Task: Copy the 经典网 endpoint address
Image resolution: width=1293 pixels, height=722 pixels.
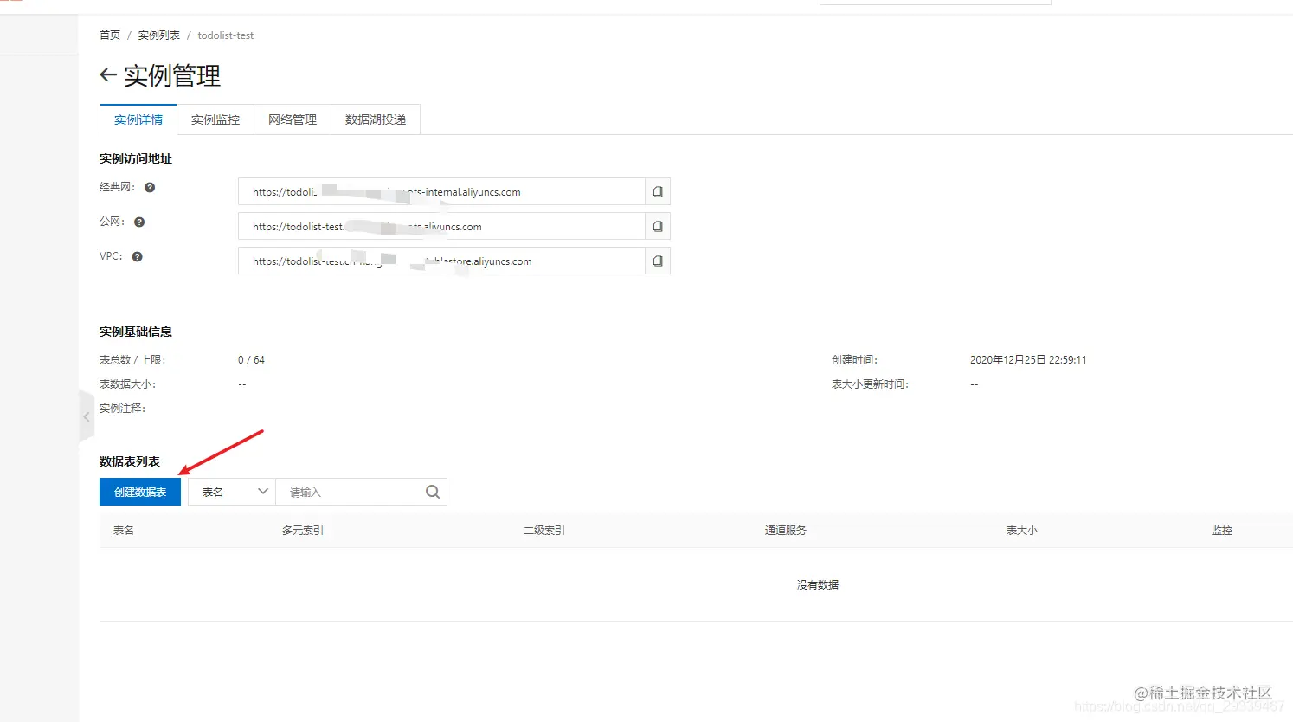Action: pos(658,191)
